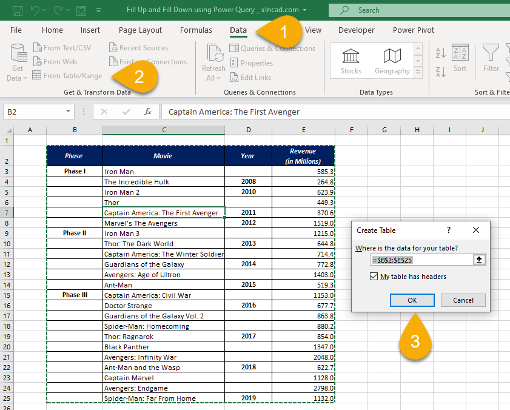Open Customize Quick Access Toolbar dropdown
This screenshot has width=510, height=410.
pos(99,10)
